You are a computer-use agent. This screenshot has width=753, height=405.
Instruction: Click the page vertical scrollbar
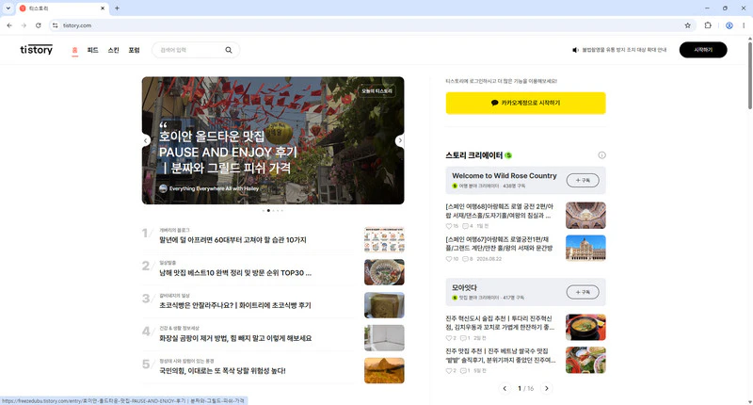(x=749, y=77)
